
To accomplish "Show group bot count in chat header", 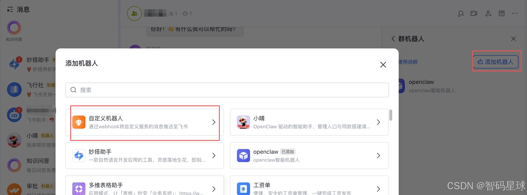I will [x=187, y=13].
